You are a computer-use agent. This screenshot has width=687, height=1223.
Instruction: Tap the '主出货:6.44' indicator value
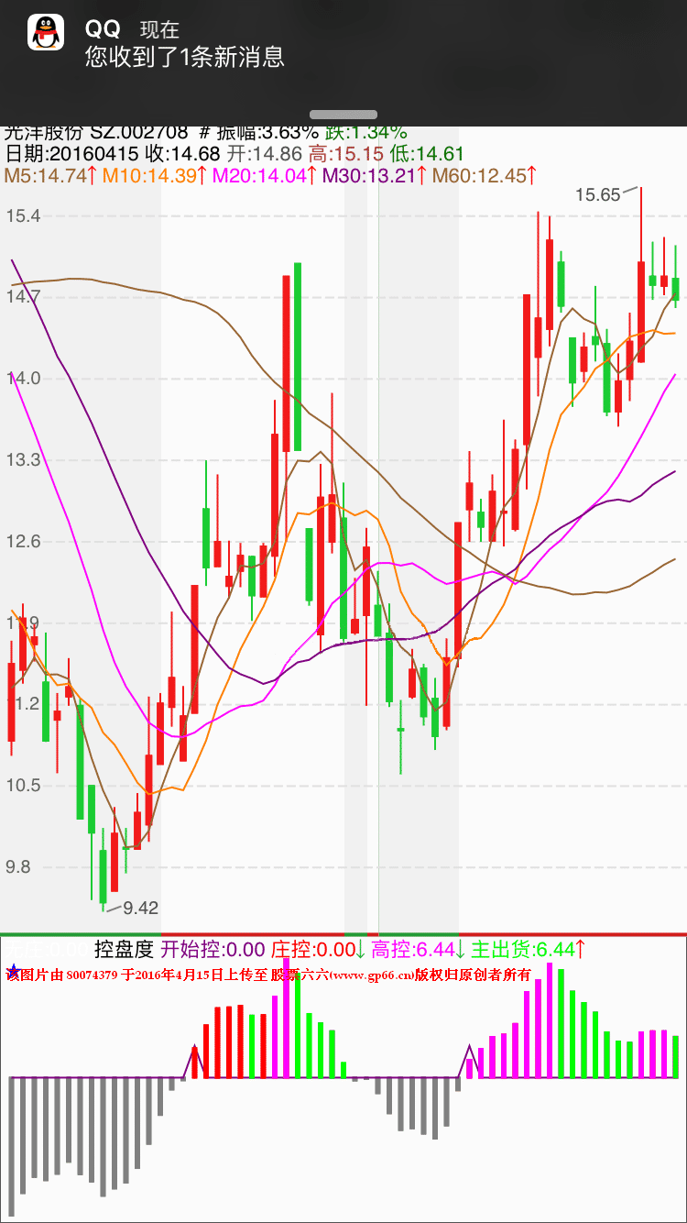coord(529,949)
